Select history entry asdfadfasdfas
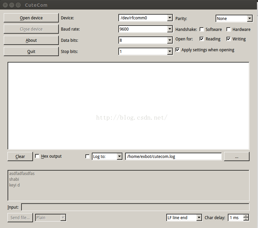Screen dimensions: 258x228 22,174
